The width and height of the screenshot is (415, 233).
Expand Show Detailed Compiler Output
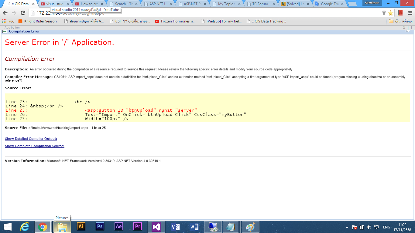(x=31, y=139)
